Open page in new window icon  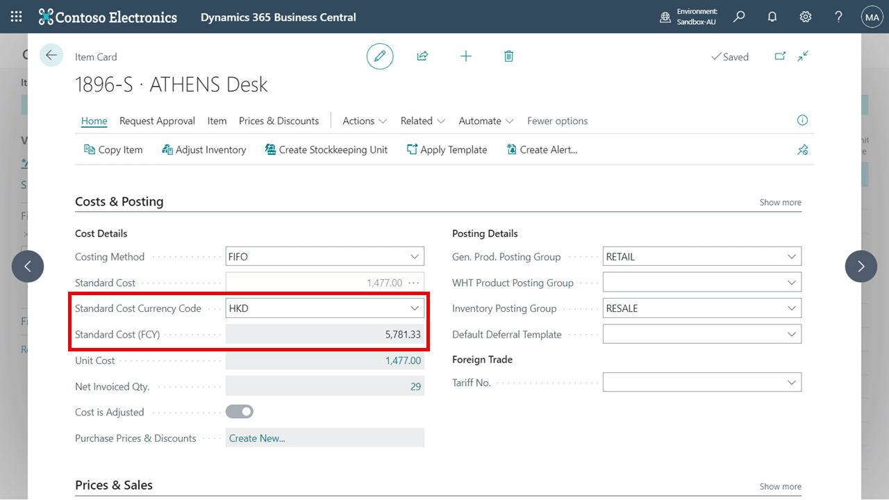[x=780, y=56]
